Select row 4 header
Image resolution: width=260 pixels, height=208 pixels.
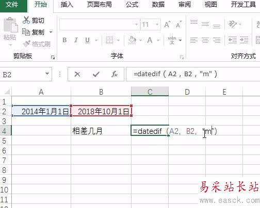(6, 131)
